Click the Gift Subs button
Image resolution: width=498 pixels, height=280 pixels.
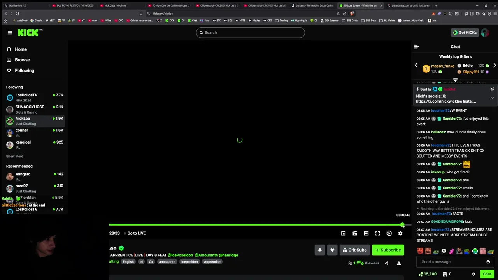pyautogui.click(x=354, y=250)
